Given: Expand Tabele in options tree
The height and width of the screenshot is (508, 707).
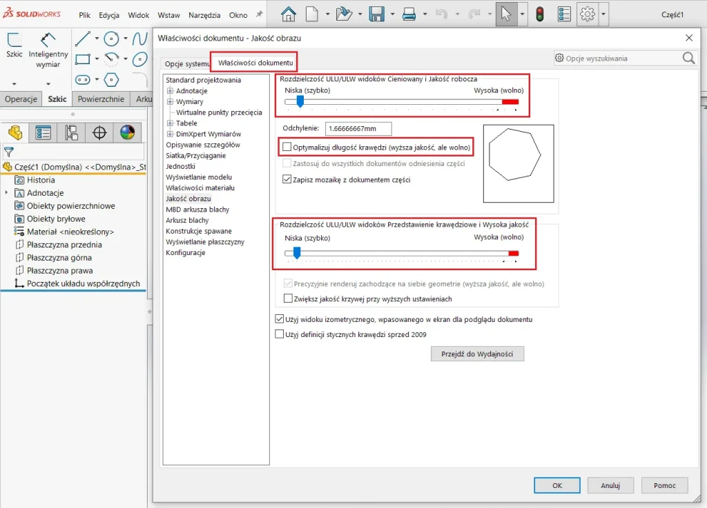Looking at the screenshot, I should (x=170, y=123).
